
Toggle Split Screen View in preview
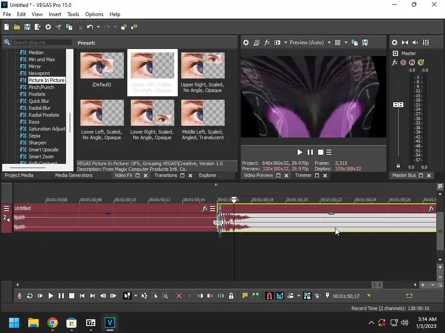(277, 42)
